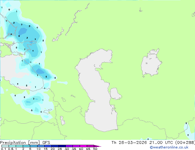Click the '50' legend scale value
195x150 pixels.
tap(95, 149)
